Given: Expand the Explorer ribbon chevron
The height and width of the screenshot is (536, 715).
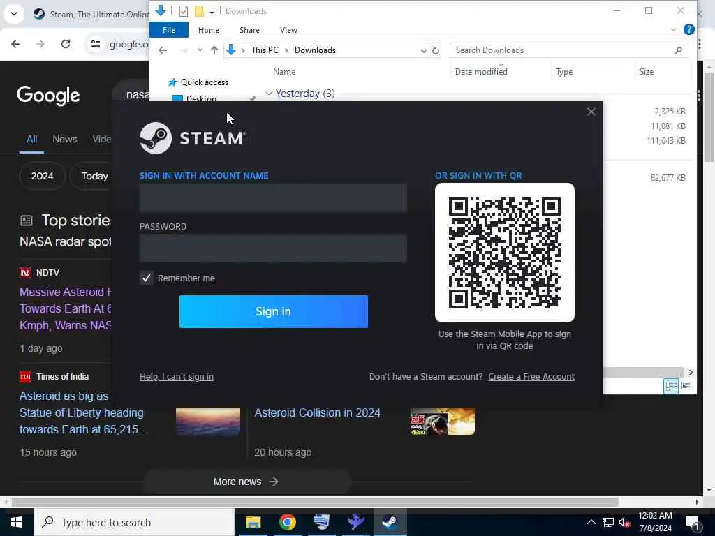Looking at the screenshot, I should click(674, 29).
